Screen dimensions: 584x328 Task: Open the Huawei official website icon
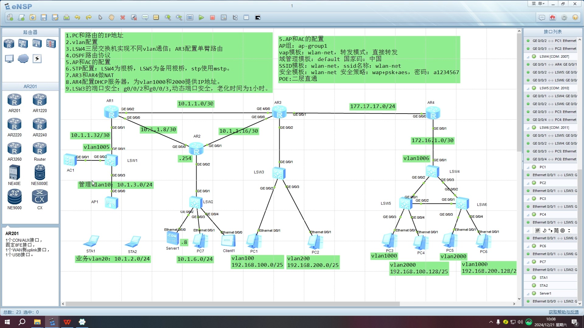click(553, 17)
